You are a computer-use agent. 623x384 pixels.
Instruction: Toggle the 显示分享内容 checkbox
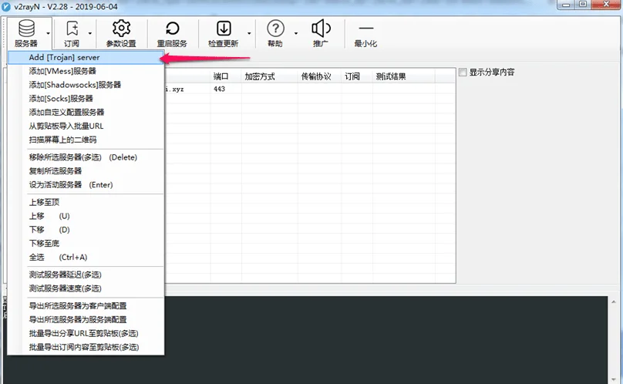pyautogui.click(x=463, y=72)
